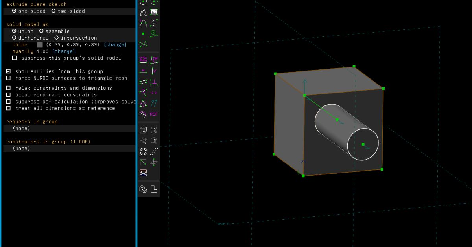The height and width of the screenshot is (247, 472).
Task: Enable suppress this group's solid model
Action: click(x=66, y=58)
